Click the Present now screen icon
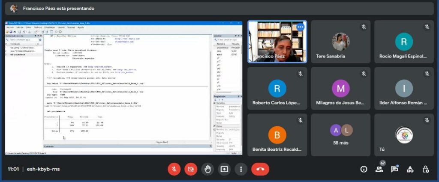The image size is (439, 182). [224, 169]
